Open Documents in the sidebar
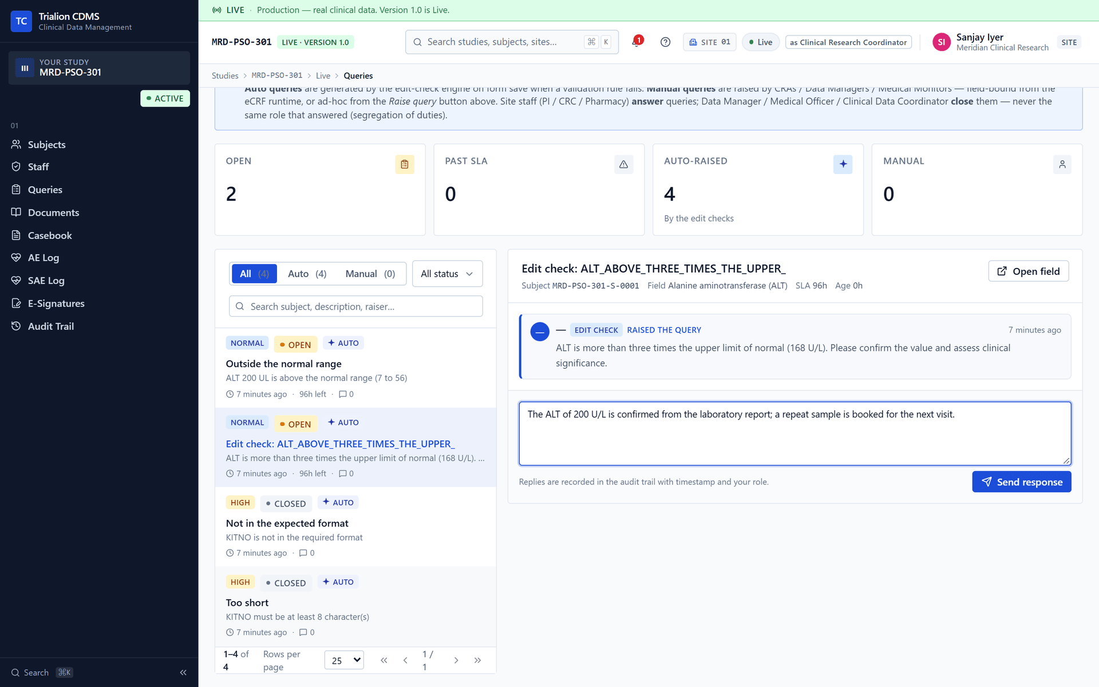Screen dimensions: 1099x687 pyautogui.click(x=99, y=212)
